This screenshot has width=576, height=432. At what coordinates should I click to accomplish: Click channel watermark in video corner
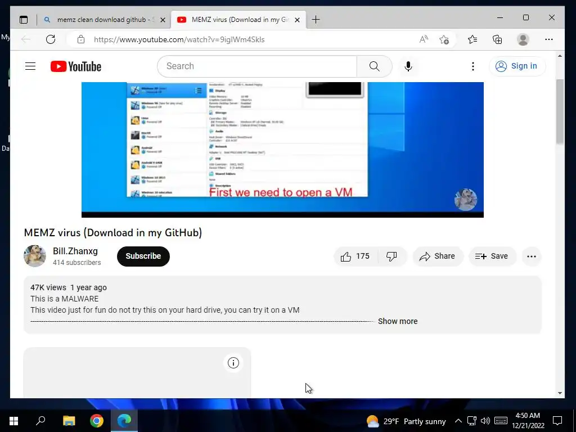tap(465, 200)
